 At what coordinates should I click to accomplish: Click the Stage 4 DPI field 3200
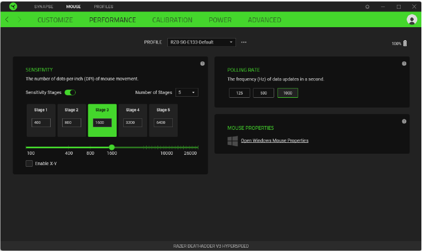point(132,123)
